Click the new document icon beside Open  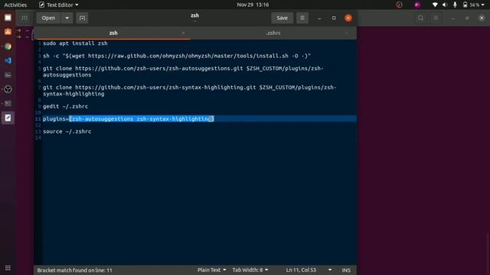(82, 18)
